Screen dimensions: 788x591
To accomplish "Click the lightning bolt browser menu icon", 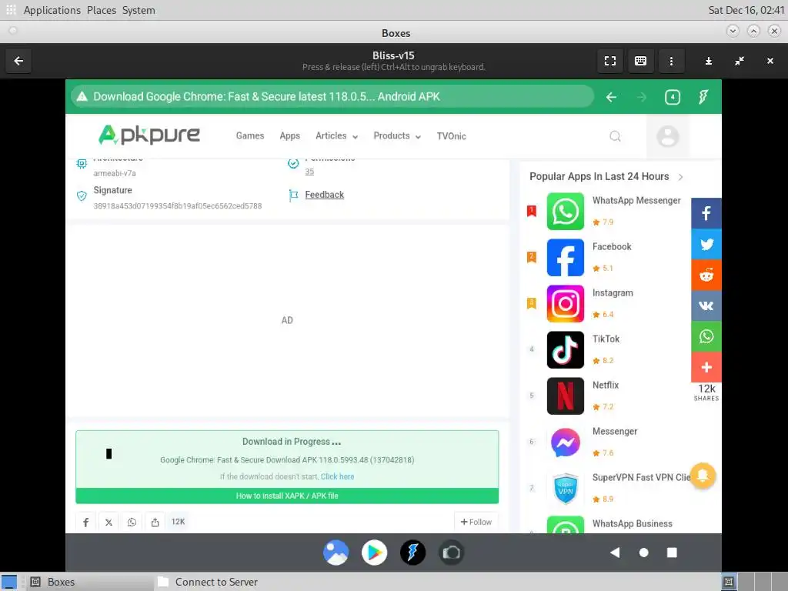I will tap(703, 97).
